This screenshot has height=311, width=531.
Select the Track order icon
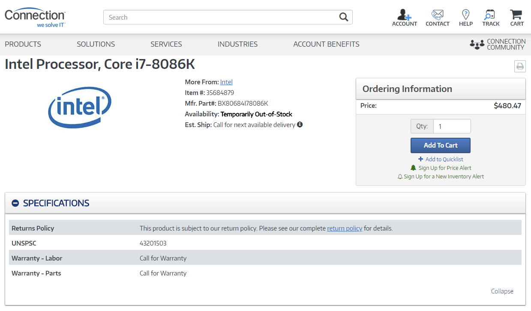(490, 15)
